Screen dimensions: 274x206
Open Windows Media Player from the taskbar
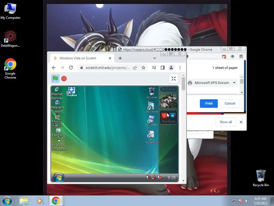(40, 201)
